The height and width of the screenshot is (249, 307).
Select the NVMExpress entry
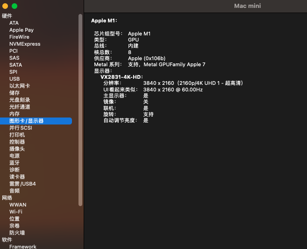tap(25, 44)
